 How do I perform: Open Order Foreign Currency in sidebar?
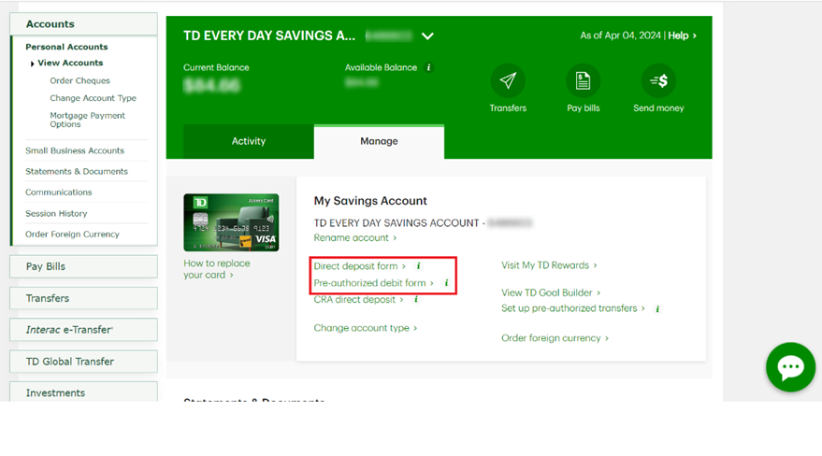(72, 235)
